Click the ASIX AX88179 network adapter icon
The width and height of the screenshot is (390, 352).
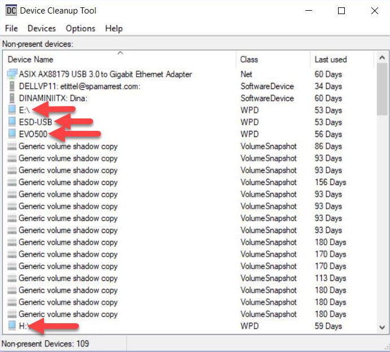[x=12, y=74]
